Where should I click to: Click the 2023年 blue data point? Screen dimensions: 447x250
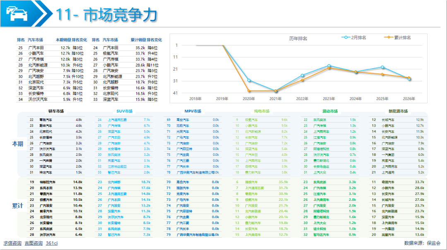pyautogui.click(x=329, y=66)
